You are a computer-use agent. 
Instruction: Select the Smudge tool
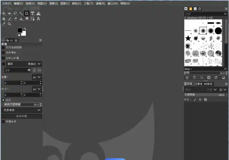click(x=27, y=19)
